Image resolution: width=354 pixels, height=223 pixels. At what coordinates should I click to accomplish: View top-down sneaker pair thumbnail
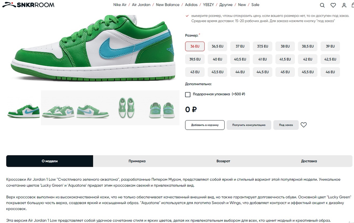127,108
